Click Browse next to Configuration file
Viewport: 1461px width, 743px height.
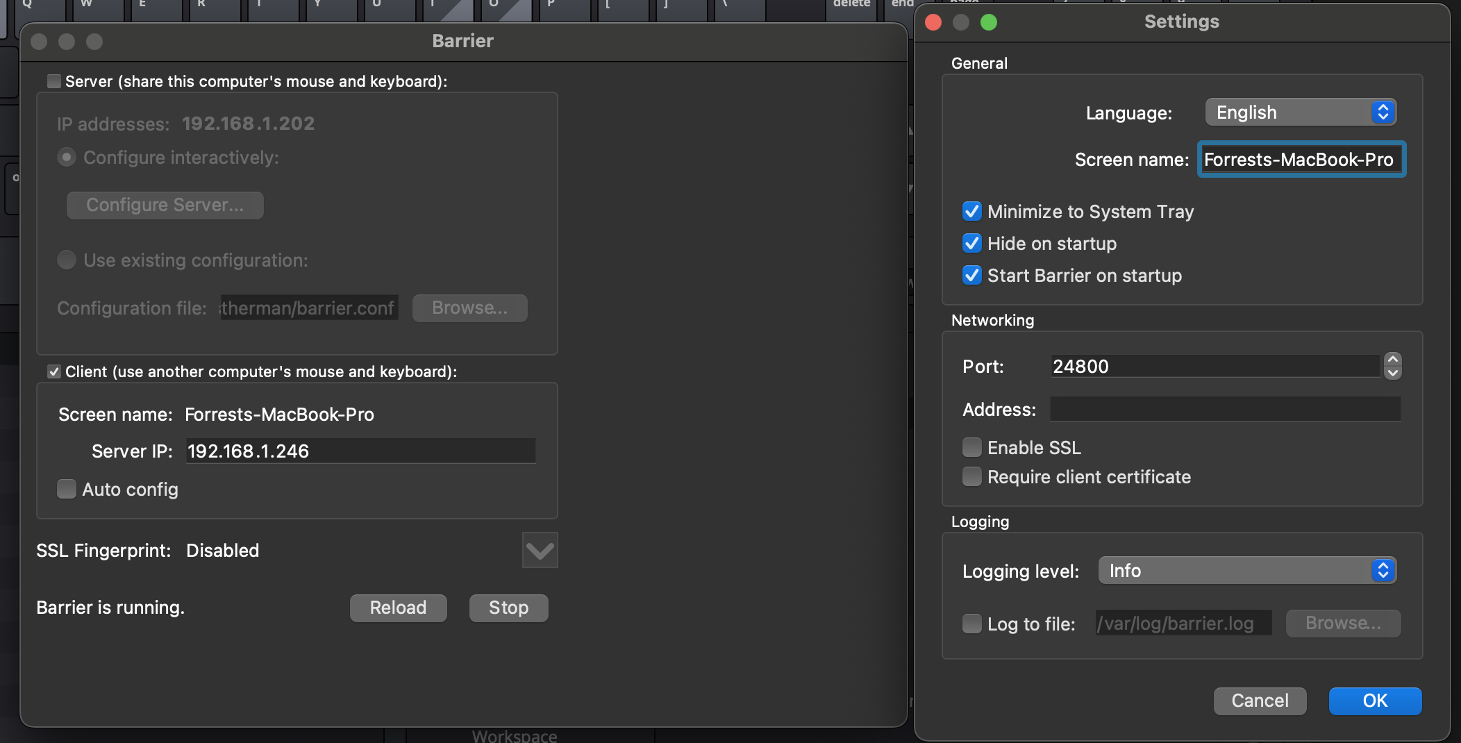470,308
